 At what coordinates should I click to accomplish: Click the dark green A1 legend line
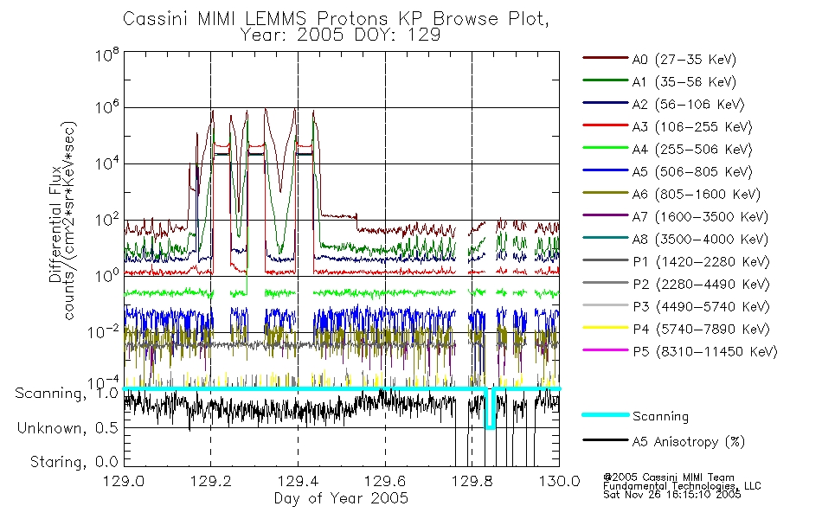coord(606,80)
